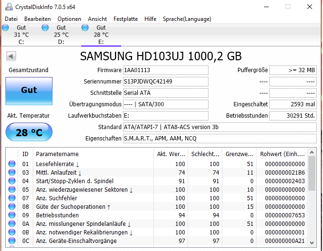
Task: Select Güte der Suchoperationen text
Action: (70, 206)
